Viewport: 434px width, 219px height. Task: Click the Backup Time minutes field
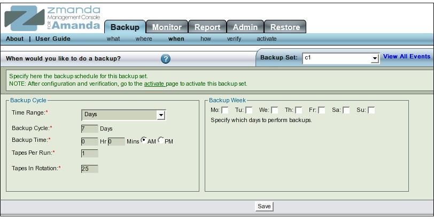click(117, 142)
